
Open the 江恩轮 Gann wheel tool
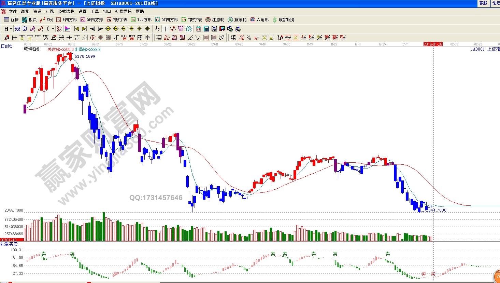tap(215, 20)
